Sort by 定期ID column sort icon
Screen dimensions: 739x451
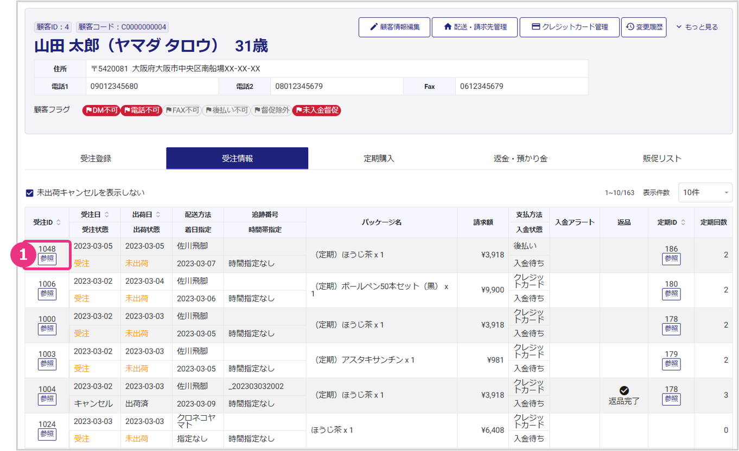click(x=683, y=223)
